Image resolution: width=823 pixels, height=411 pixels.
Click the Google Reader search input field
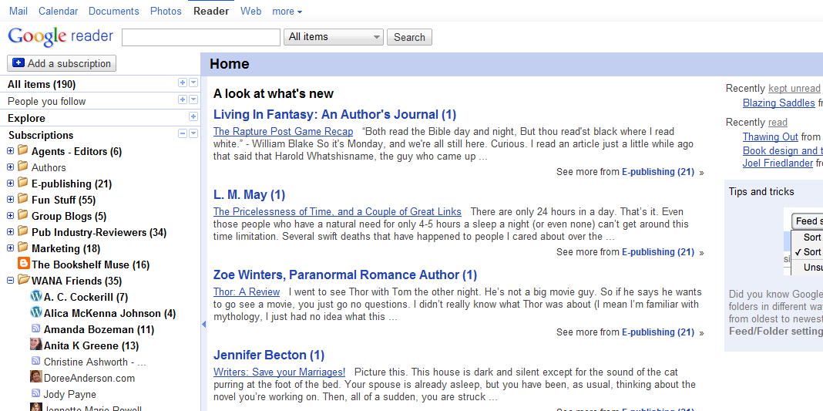[201, 37]
